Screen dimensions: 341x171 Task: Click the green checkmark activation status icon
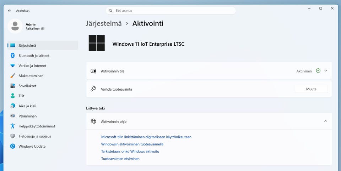318,71
